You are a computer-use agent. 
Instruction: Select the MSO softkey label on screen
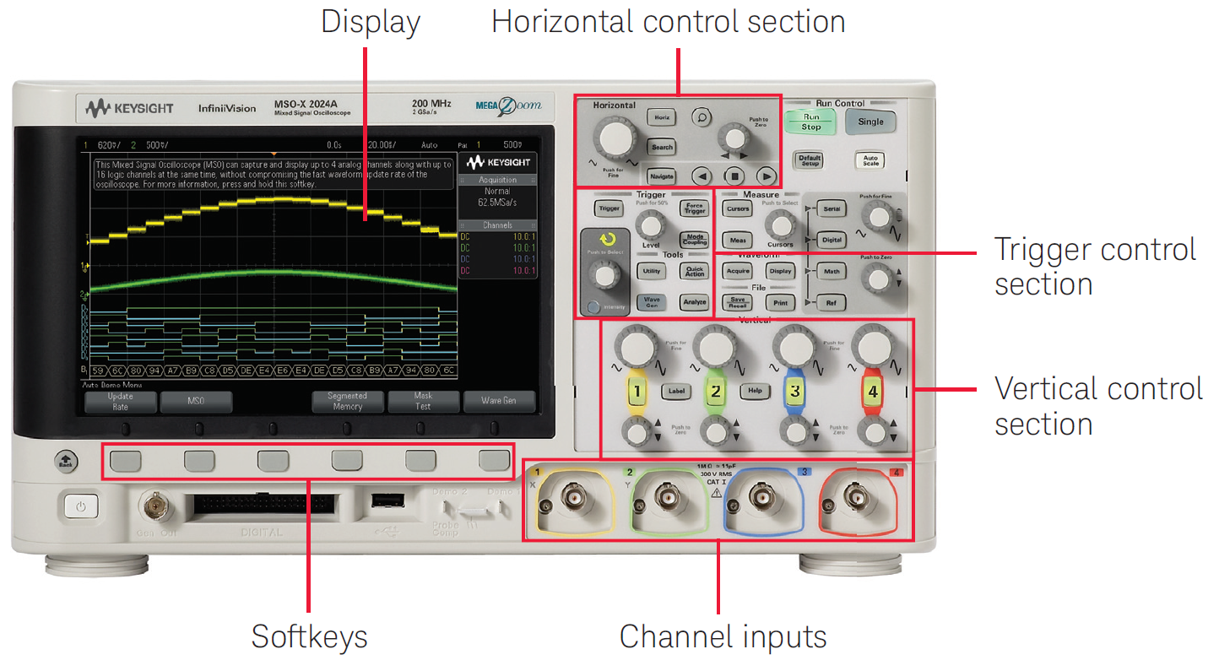pos(196,401)
